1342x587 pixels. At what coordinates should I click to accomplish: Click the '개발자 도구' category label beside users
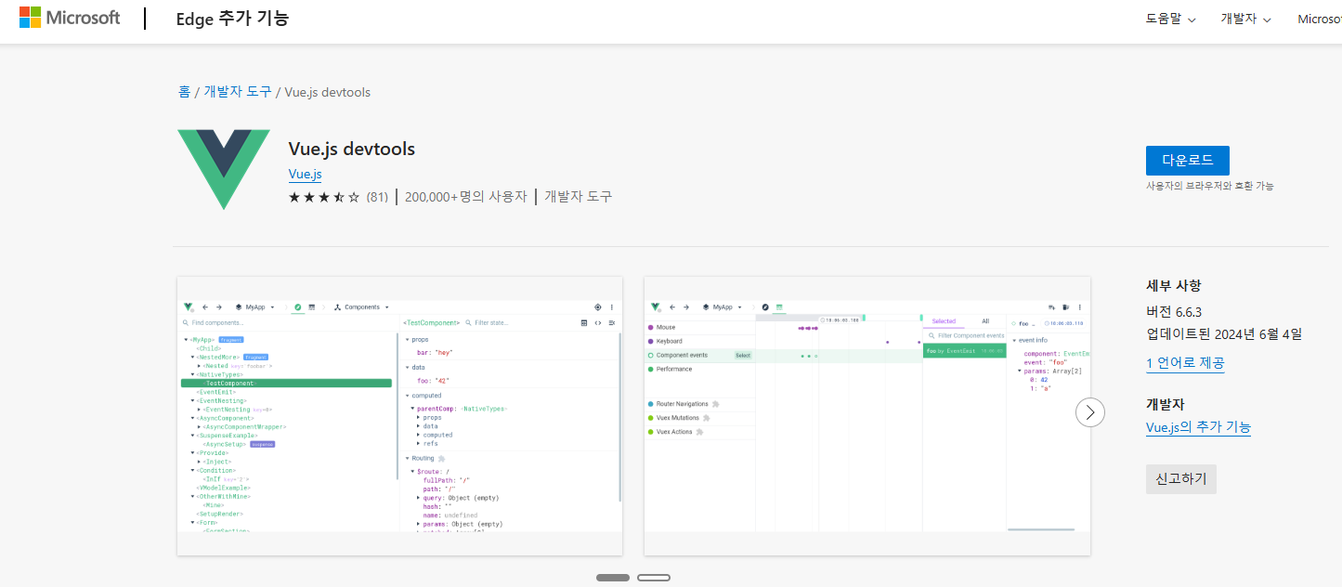579,197
